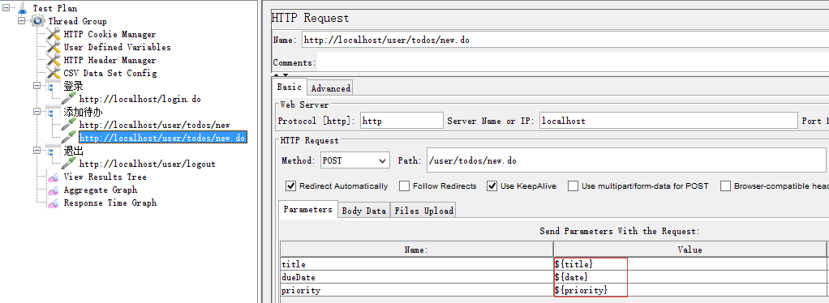The image size is (829, 303).
Task: Toggle Use KeepAlive checkbox
Action: pos(492,186)
